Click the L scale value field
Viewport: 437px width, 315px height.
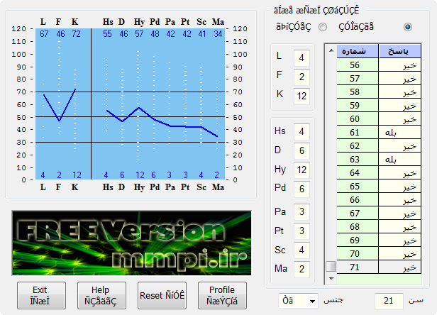coord(302,57)
